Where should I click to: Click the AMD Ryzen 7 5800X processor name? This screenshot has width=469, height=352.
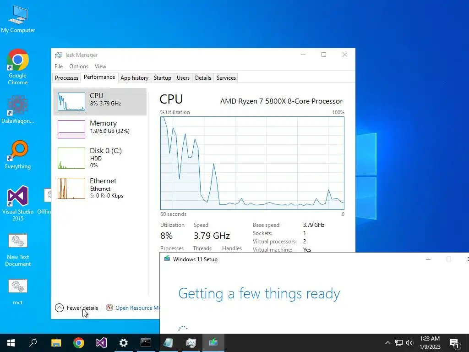pyautogui.click(x=282, y=101)
